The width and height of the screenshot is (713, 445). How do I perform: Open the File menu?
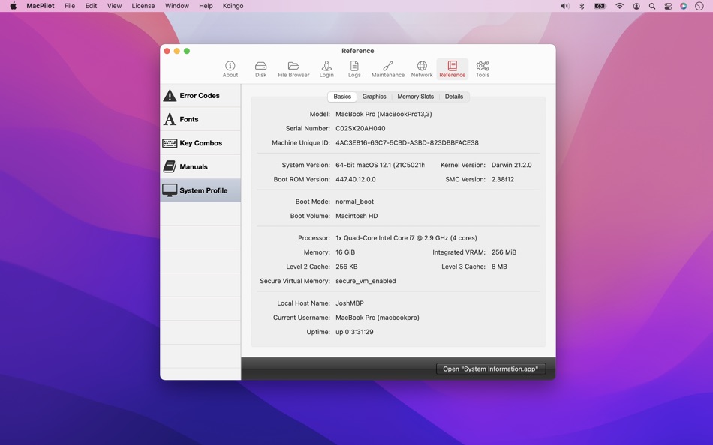pos(70,6)
